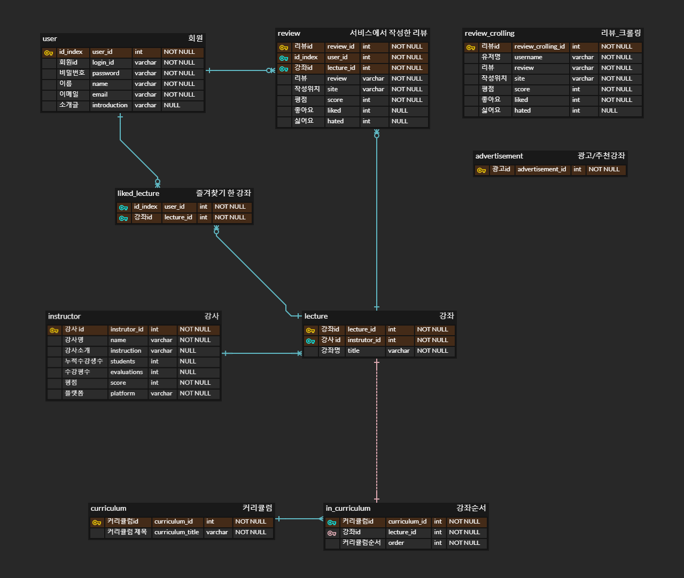Click the cyan key icon on liked_lecture user_id row
Image resolution: width=684 pixels, height=578 pixels.
[x=123, y=208]
